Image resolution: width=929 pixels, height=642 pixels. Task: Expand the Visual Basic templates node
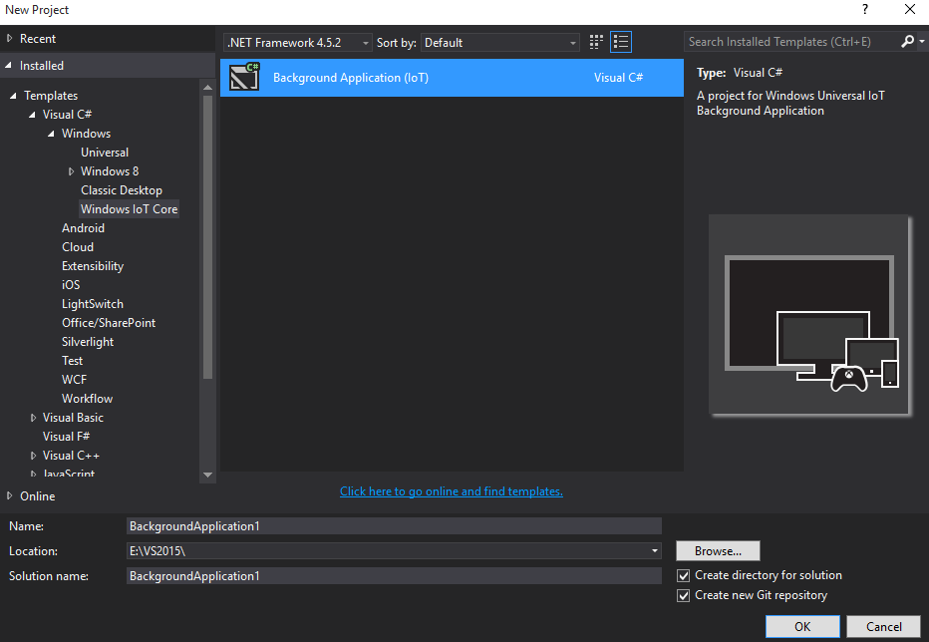(x=33, y=418)
